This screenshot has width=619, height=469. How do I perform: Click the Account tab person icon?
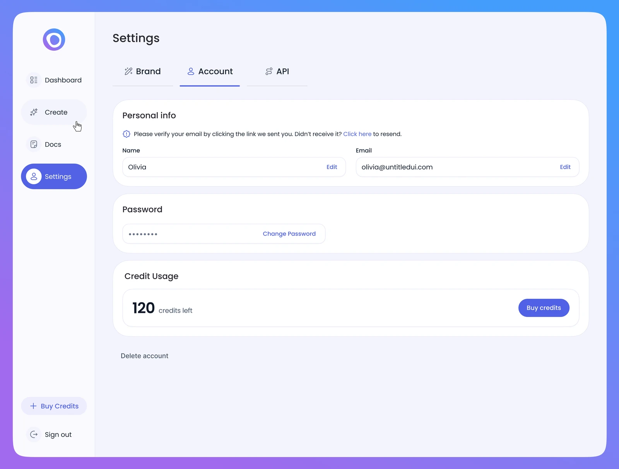pos(191,71)
